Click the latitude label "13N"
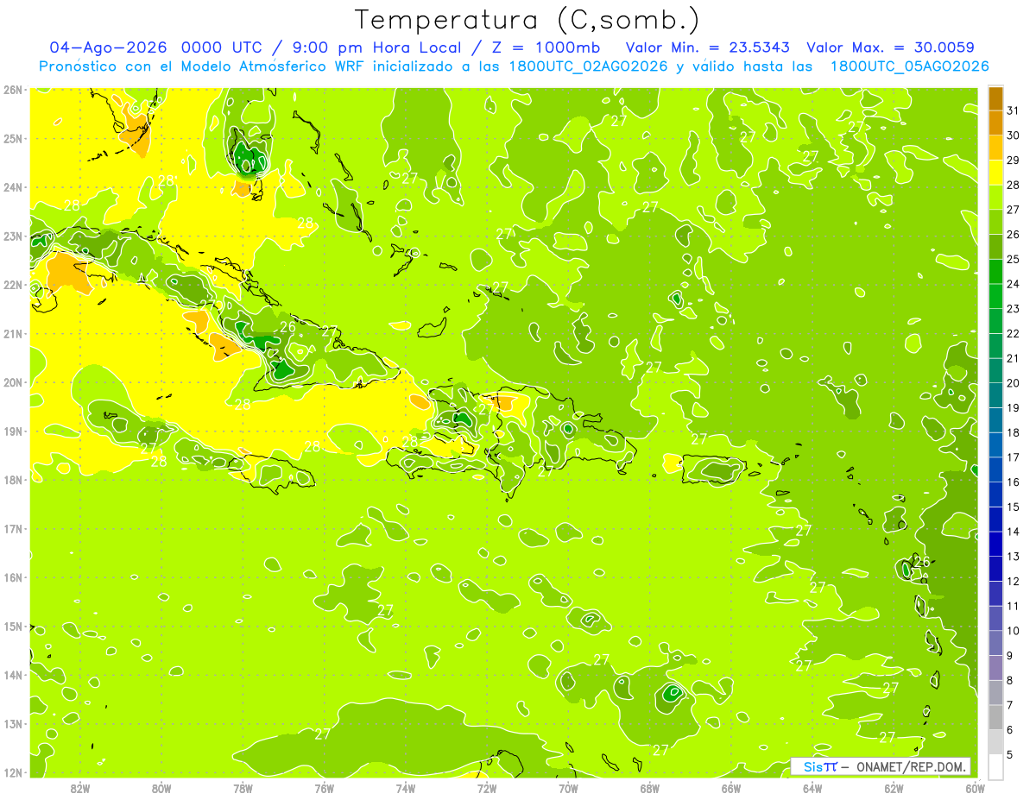Screen dimensions: 1036x800 coord(12,723)
